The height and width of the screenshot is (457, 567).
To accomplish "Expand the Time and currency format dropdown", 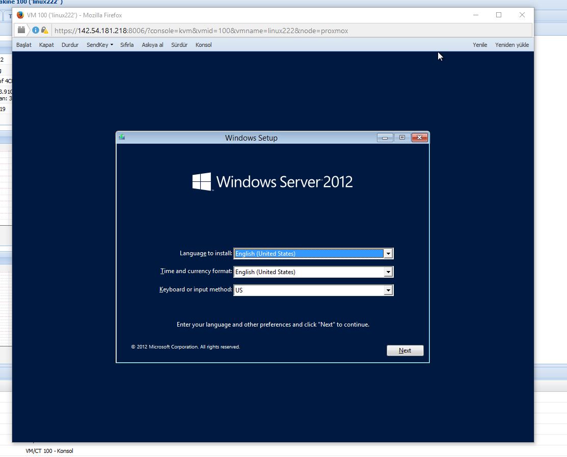I will (388, 272).
